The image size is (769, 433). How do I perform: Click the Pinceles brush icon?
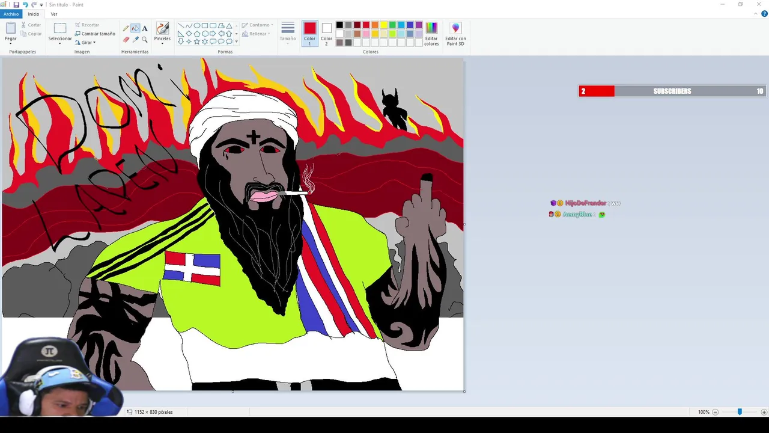pos(162,28)
